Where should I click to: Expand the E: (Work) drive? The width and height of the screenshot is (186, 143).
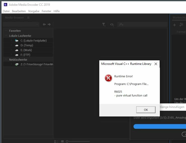(11, 50)
